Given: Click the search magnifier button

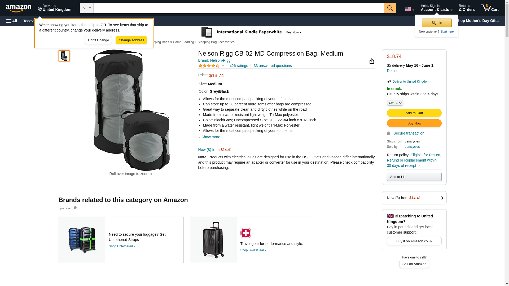Looking at the screenshot, I should pos(390,8).
